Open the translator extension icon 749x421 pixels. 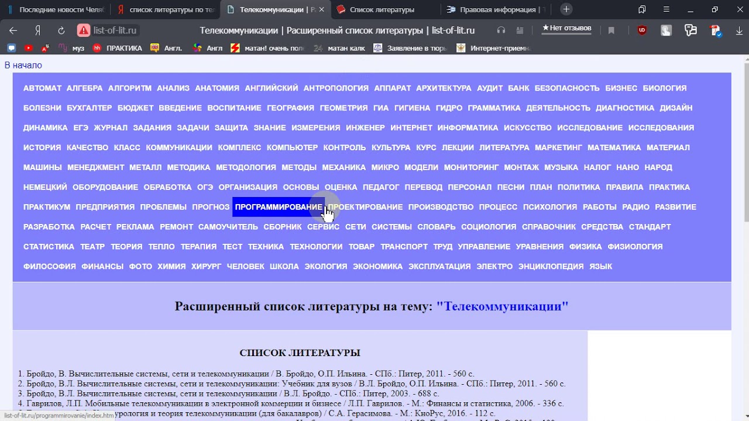pos(690,30)
